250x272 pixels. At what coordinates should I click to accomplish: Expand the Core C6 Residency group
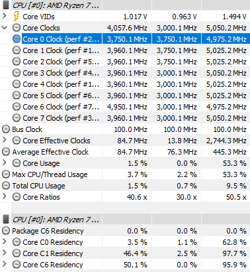[5, 264]
